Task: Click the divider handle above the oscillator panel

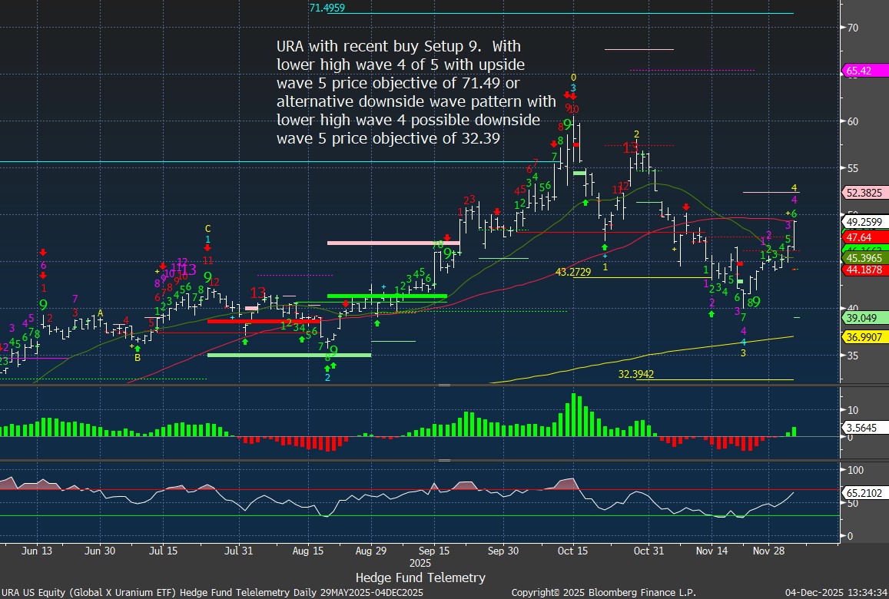Action: (443, 461)
